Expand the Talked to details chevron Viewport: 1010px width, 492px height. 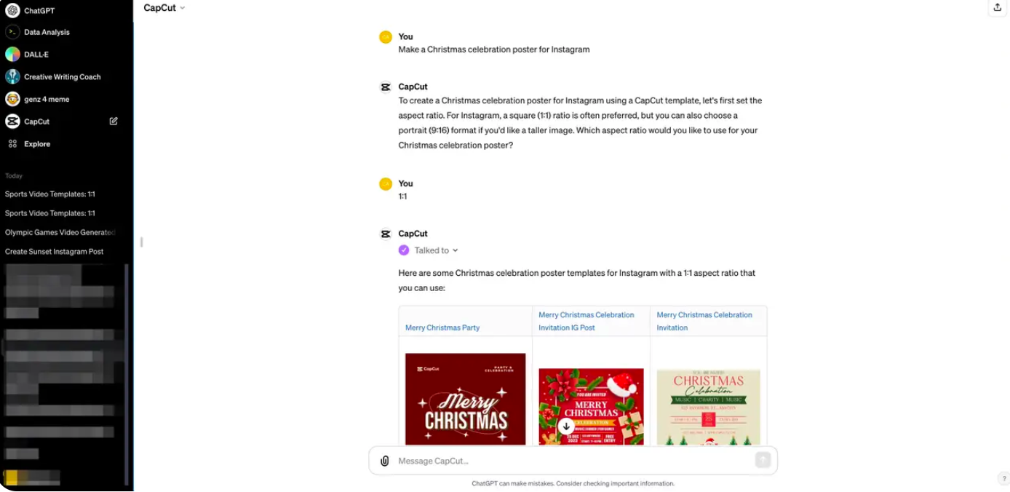click(x=456, y=250)
